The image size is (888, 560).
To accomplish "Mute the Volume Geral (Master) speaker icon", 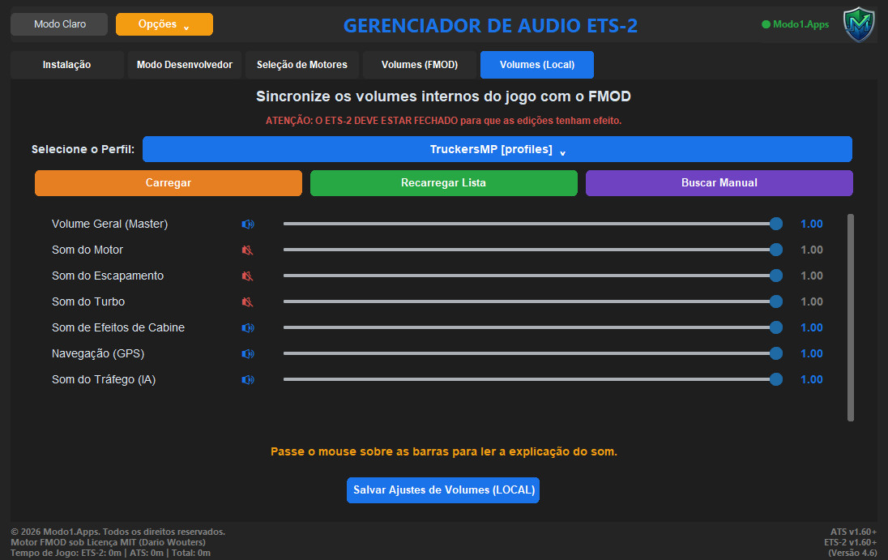I will pyautogui.click(x=247, y=224).
